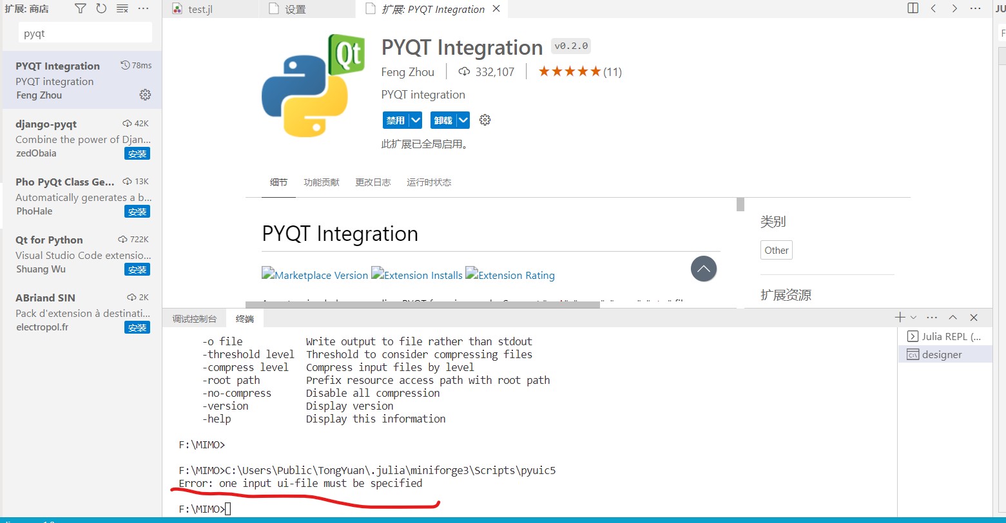1006x523 pixels.
Task: Navigate forward with the right chevron
Action: 954,8
